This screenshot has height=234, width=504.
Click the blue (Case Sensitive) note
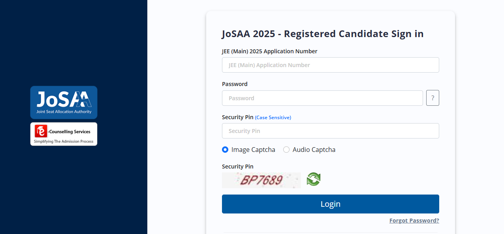[x=273, y=118]
